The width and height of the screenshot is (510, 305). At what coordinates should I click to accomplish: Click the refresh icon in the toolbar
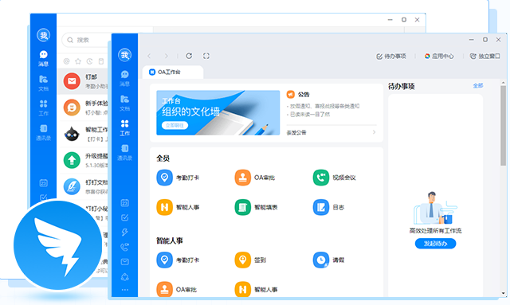189,56
